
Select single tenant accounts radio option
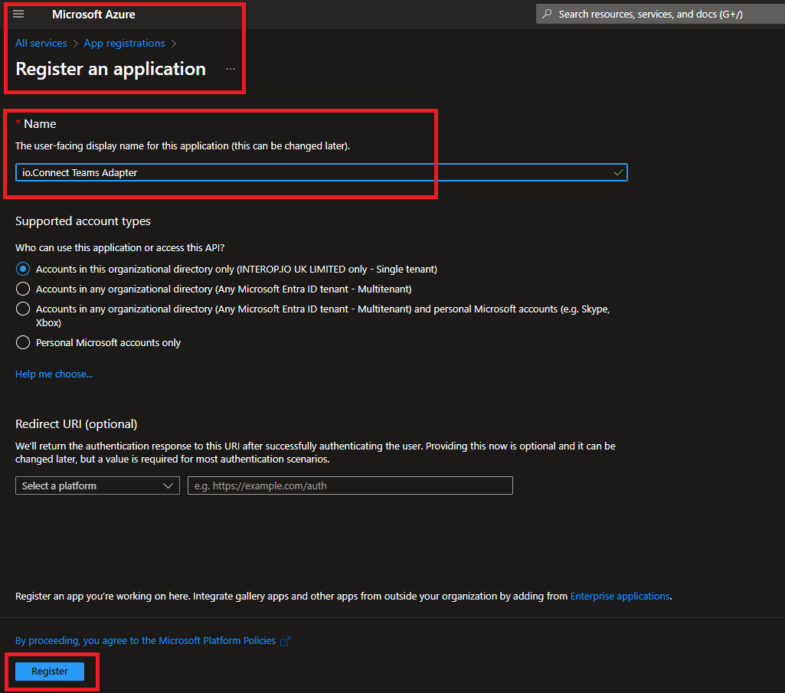23,270
